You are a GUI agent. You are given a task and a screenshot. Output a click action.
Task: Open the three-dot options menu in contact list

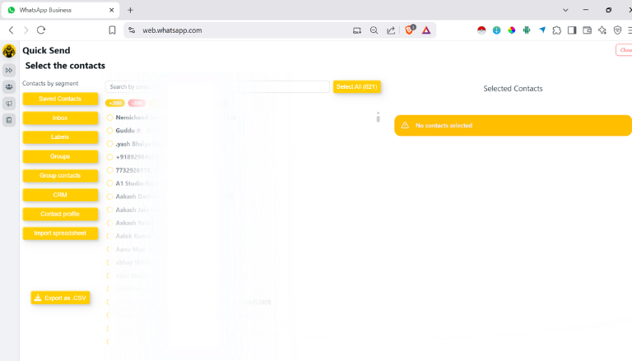(378, 118)
